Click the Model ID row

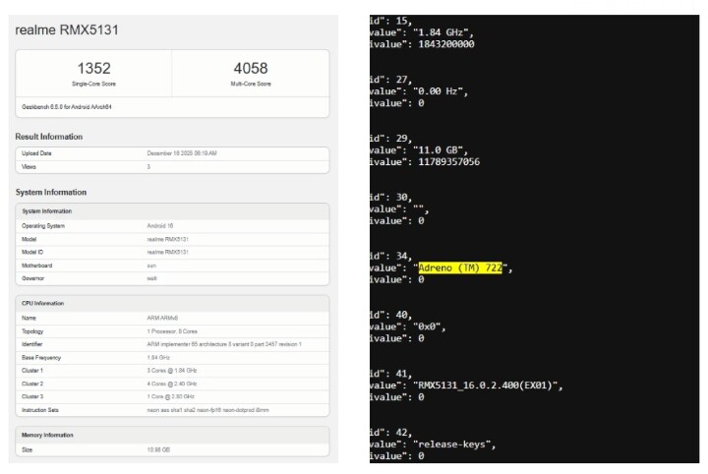coord(172,252)
